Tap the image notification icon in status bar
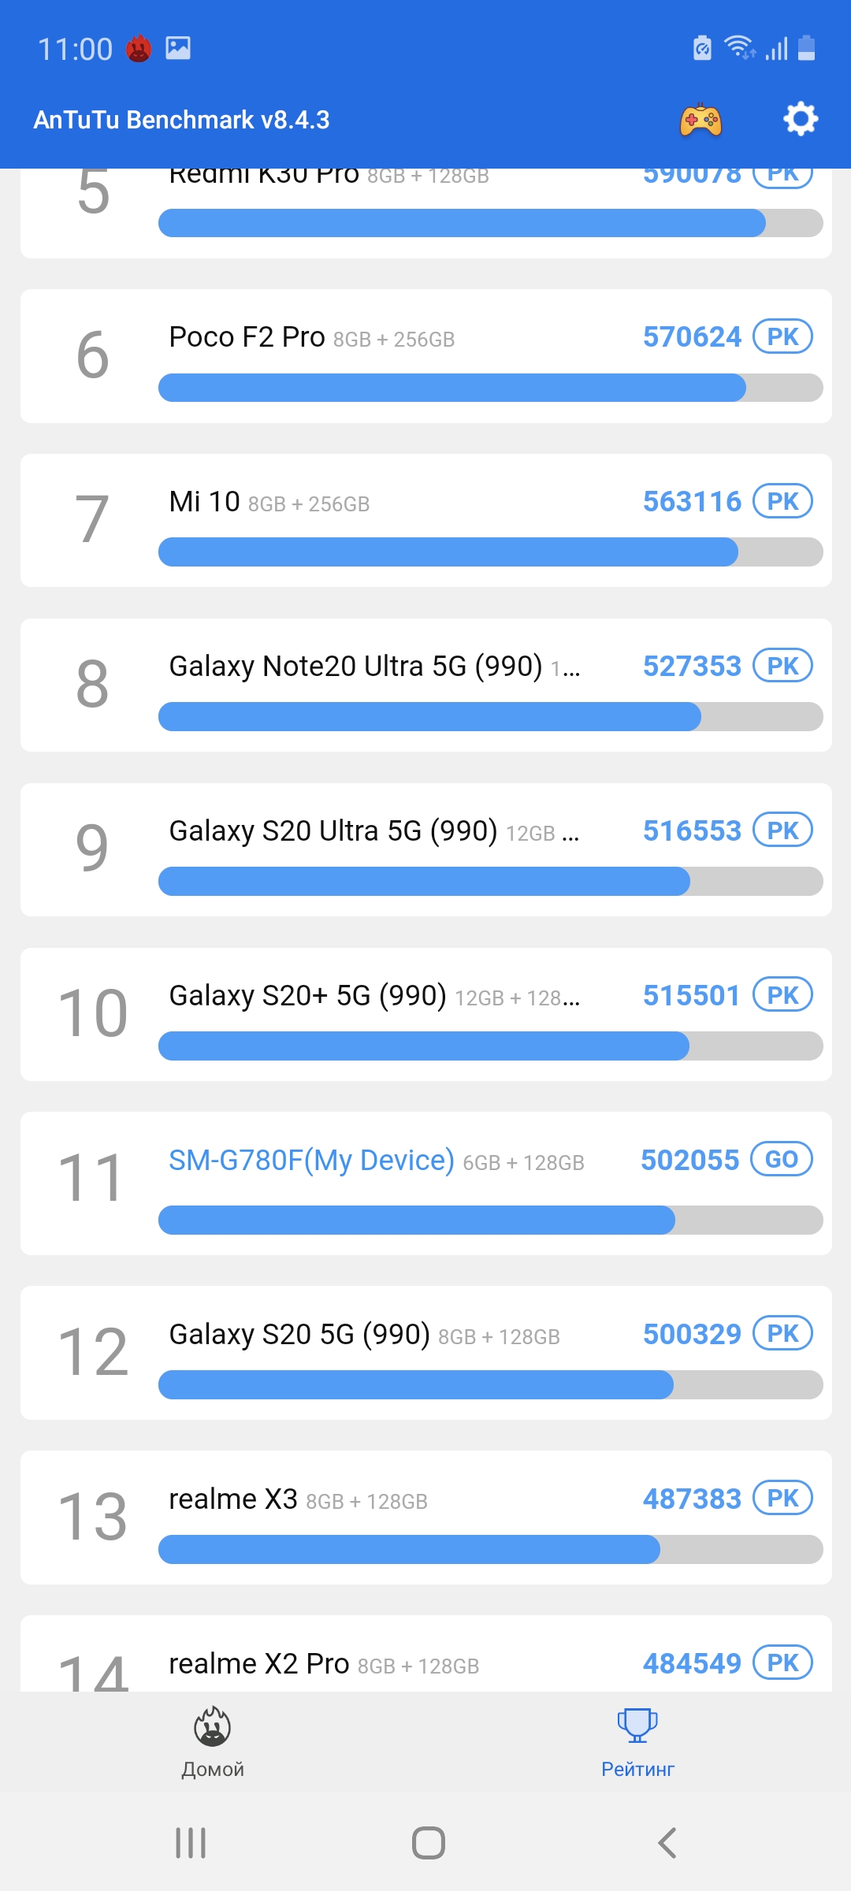Image resolution: width=851 pixels, height=1891 pixels. click(x=178, y=49)
